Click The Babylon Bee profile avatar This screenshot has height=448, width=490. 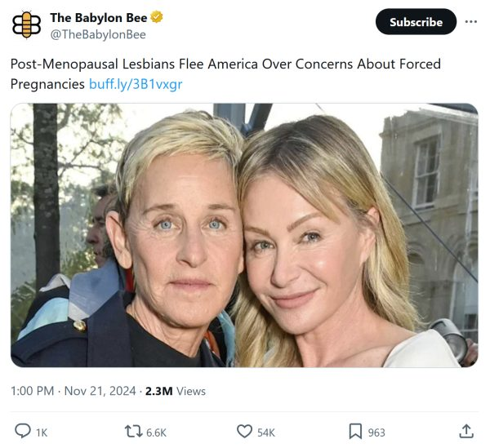pyautogui.click(x=26, y=24)
